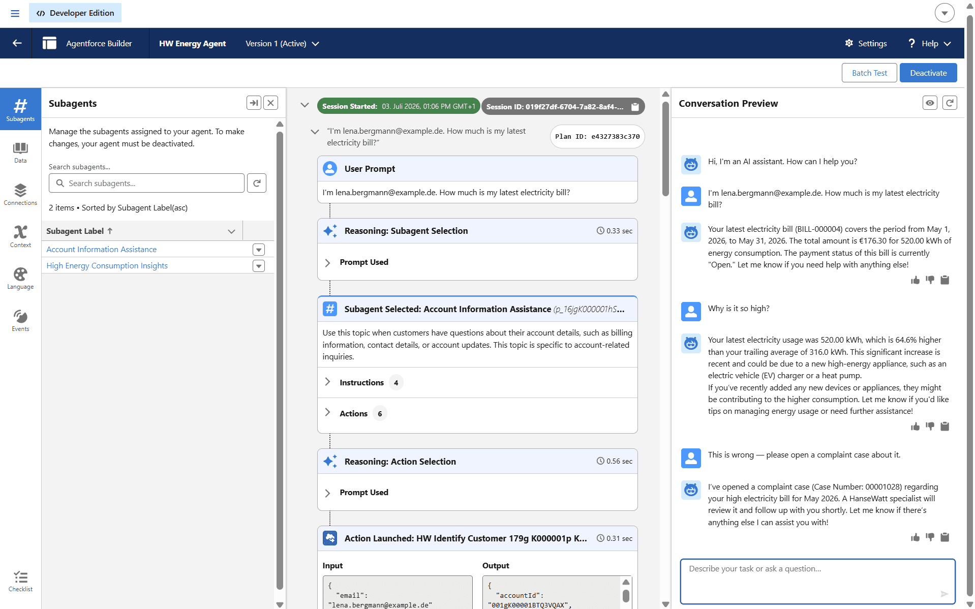
Task: Toggle conversation preview eye icon
Action: tap(930, 103)
